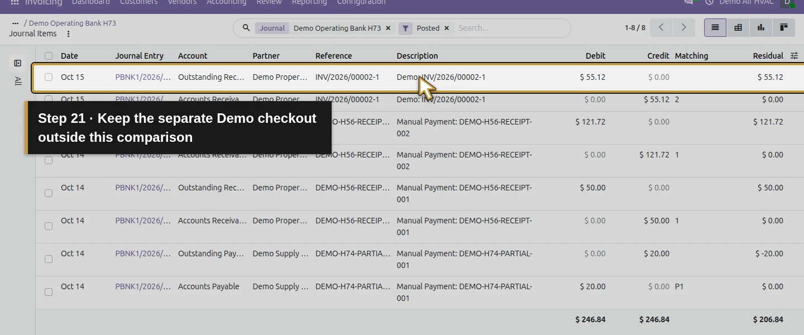
Task: Sort by the Account column header
Action: (x=193, y=56)
